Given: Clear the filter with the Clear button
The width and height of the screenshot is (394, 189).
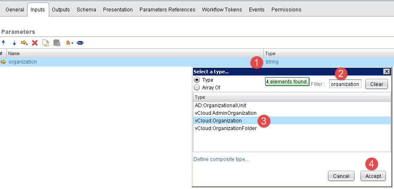Looking at the screenshot, I should 376,84.
